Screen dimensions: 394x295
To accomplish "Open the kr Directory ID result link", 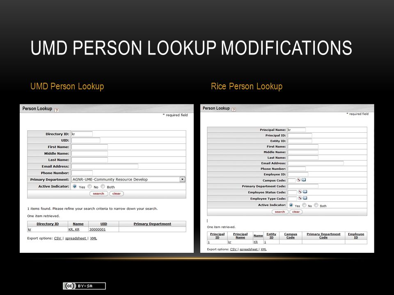I will point(30,229).
